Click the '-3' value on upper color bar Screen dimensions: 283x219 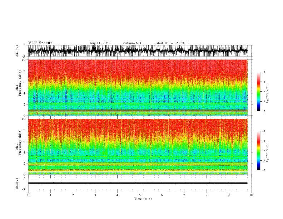coord(263,72)
